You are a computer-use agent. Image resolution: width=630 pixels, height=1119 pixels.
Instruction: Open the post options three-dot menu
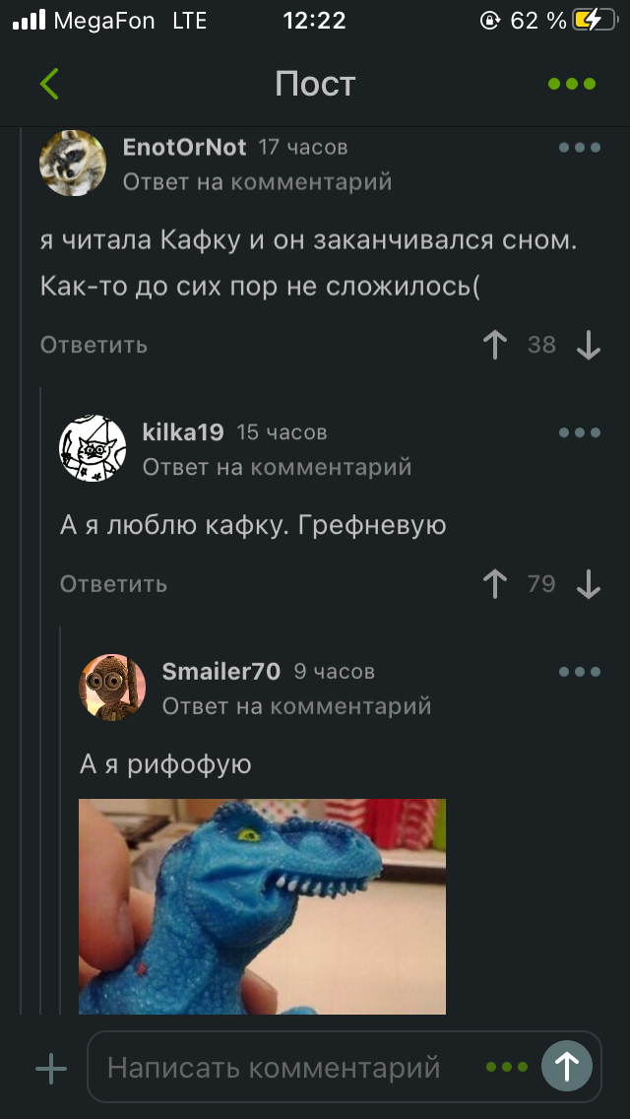(572, 84)
